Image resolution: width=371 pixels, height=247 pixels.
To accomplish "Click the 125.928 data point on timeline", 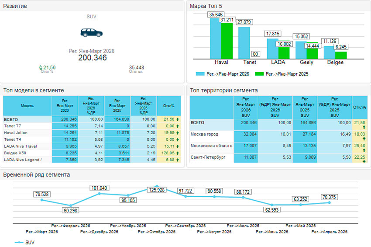I will click(x=157, y=187).
